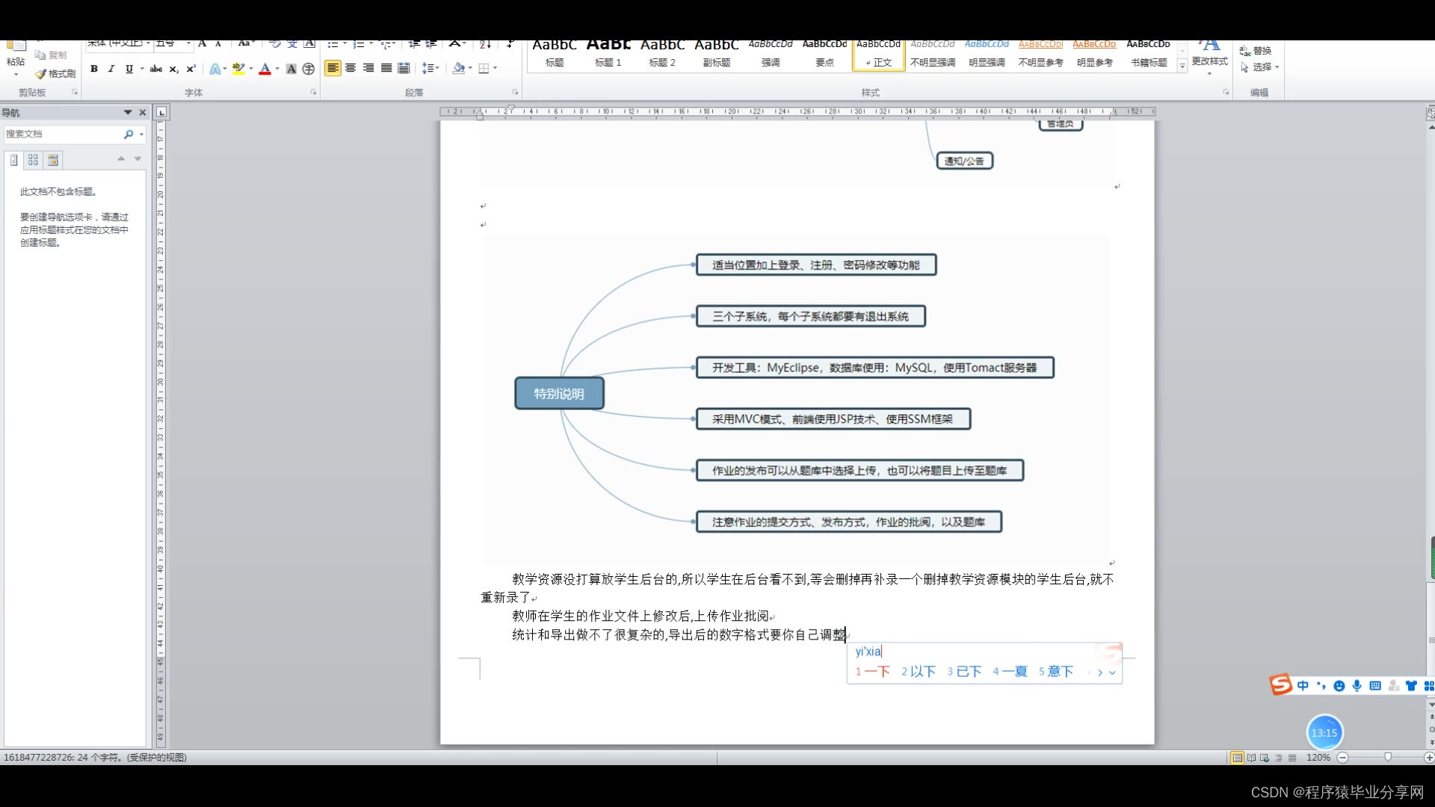Click the Sogou IME voice microphone icon
The image size is (1435, 807).
[x=1357, y=686]
